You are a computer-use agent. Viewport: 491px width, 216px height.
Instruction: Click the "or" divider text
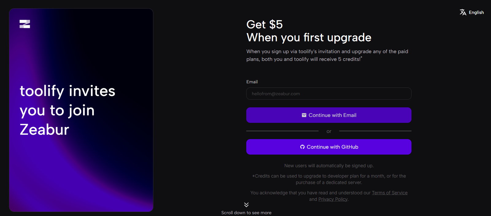coord(329,131)
